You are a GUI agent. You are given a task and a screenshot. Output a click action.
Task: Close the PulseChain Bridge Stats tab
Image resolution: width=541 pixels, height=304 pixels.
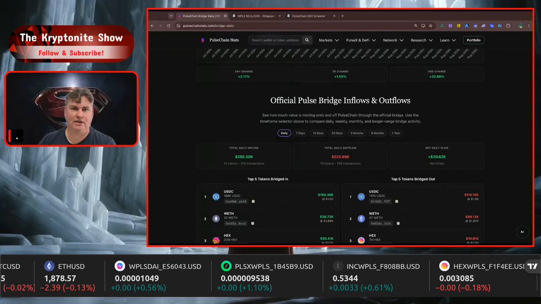coord(225,16)
